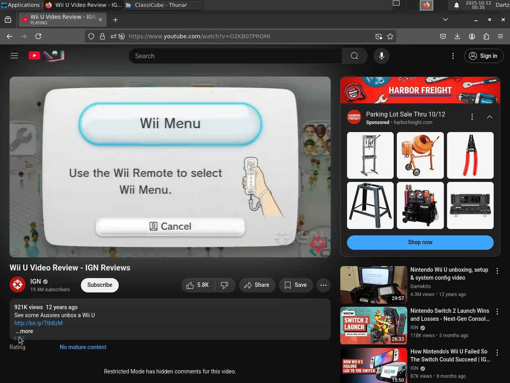Image resolution: width=510 pixels, height=383 pixels.
Task: Switch to ClassiCube - Thunar window
Action: point(163,5)
